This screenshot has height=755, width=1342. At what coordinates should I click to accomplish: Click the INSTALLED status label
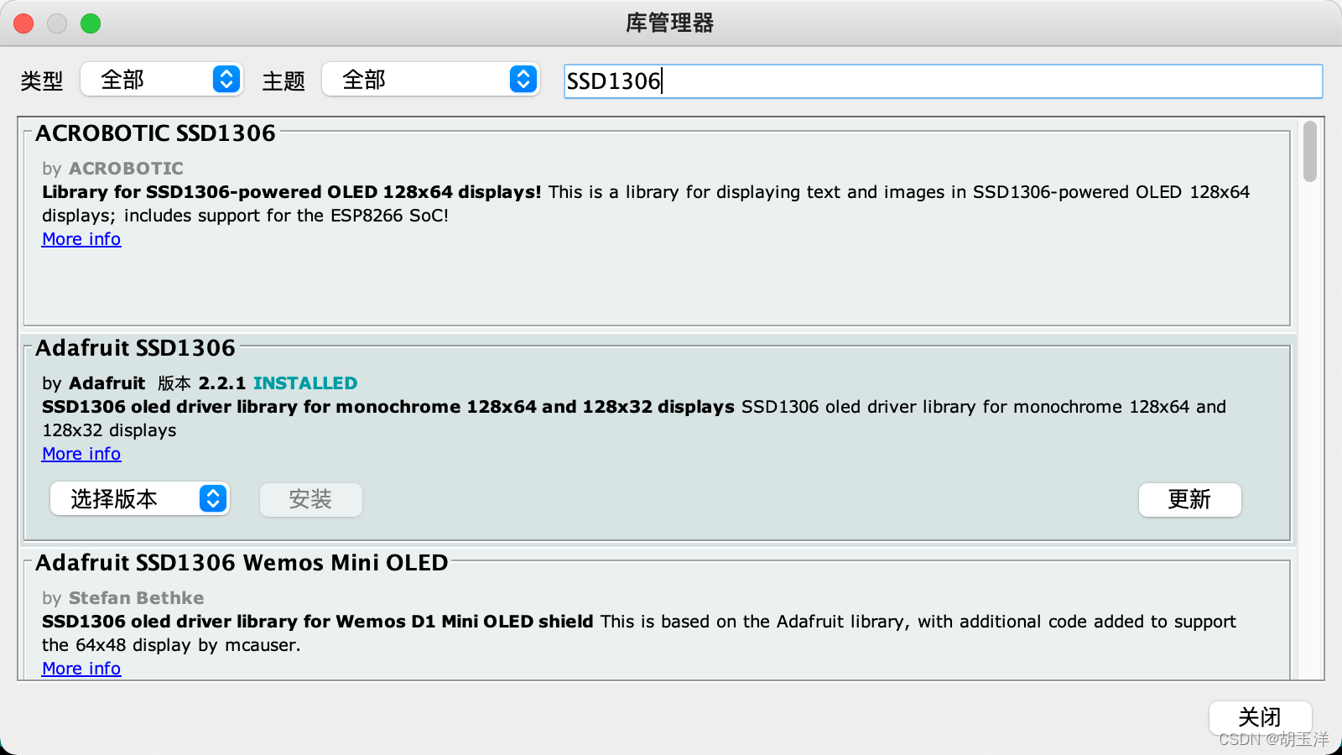tap(305, 383)
